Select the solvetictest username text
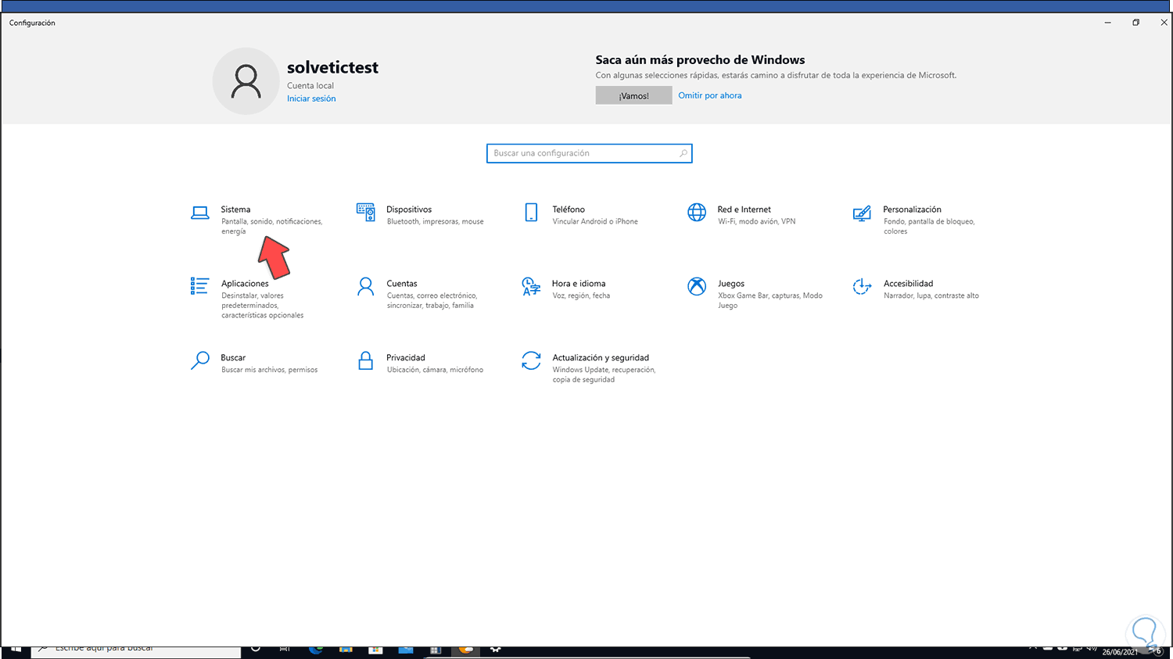 (x=332, y=68)
